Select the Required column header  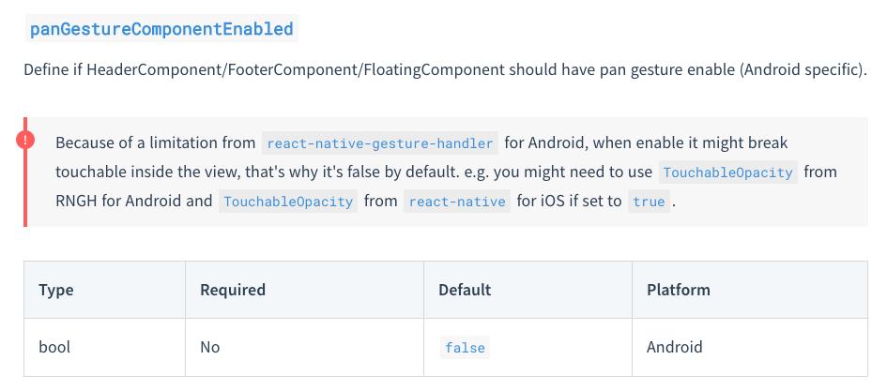233,290
